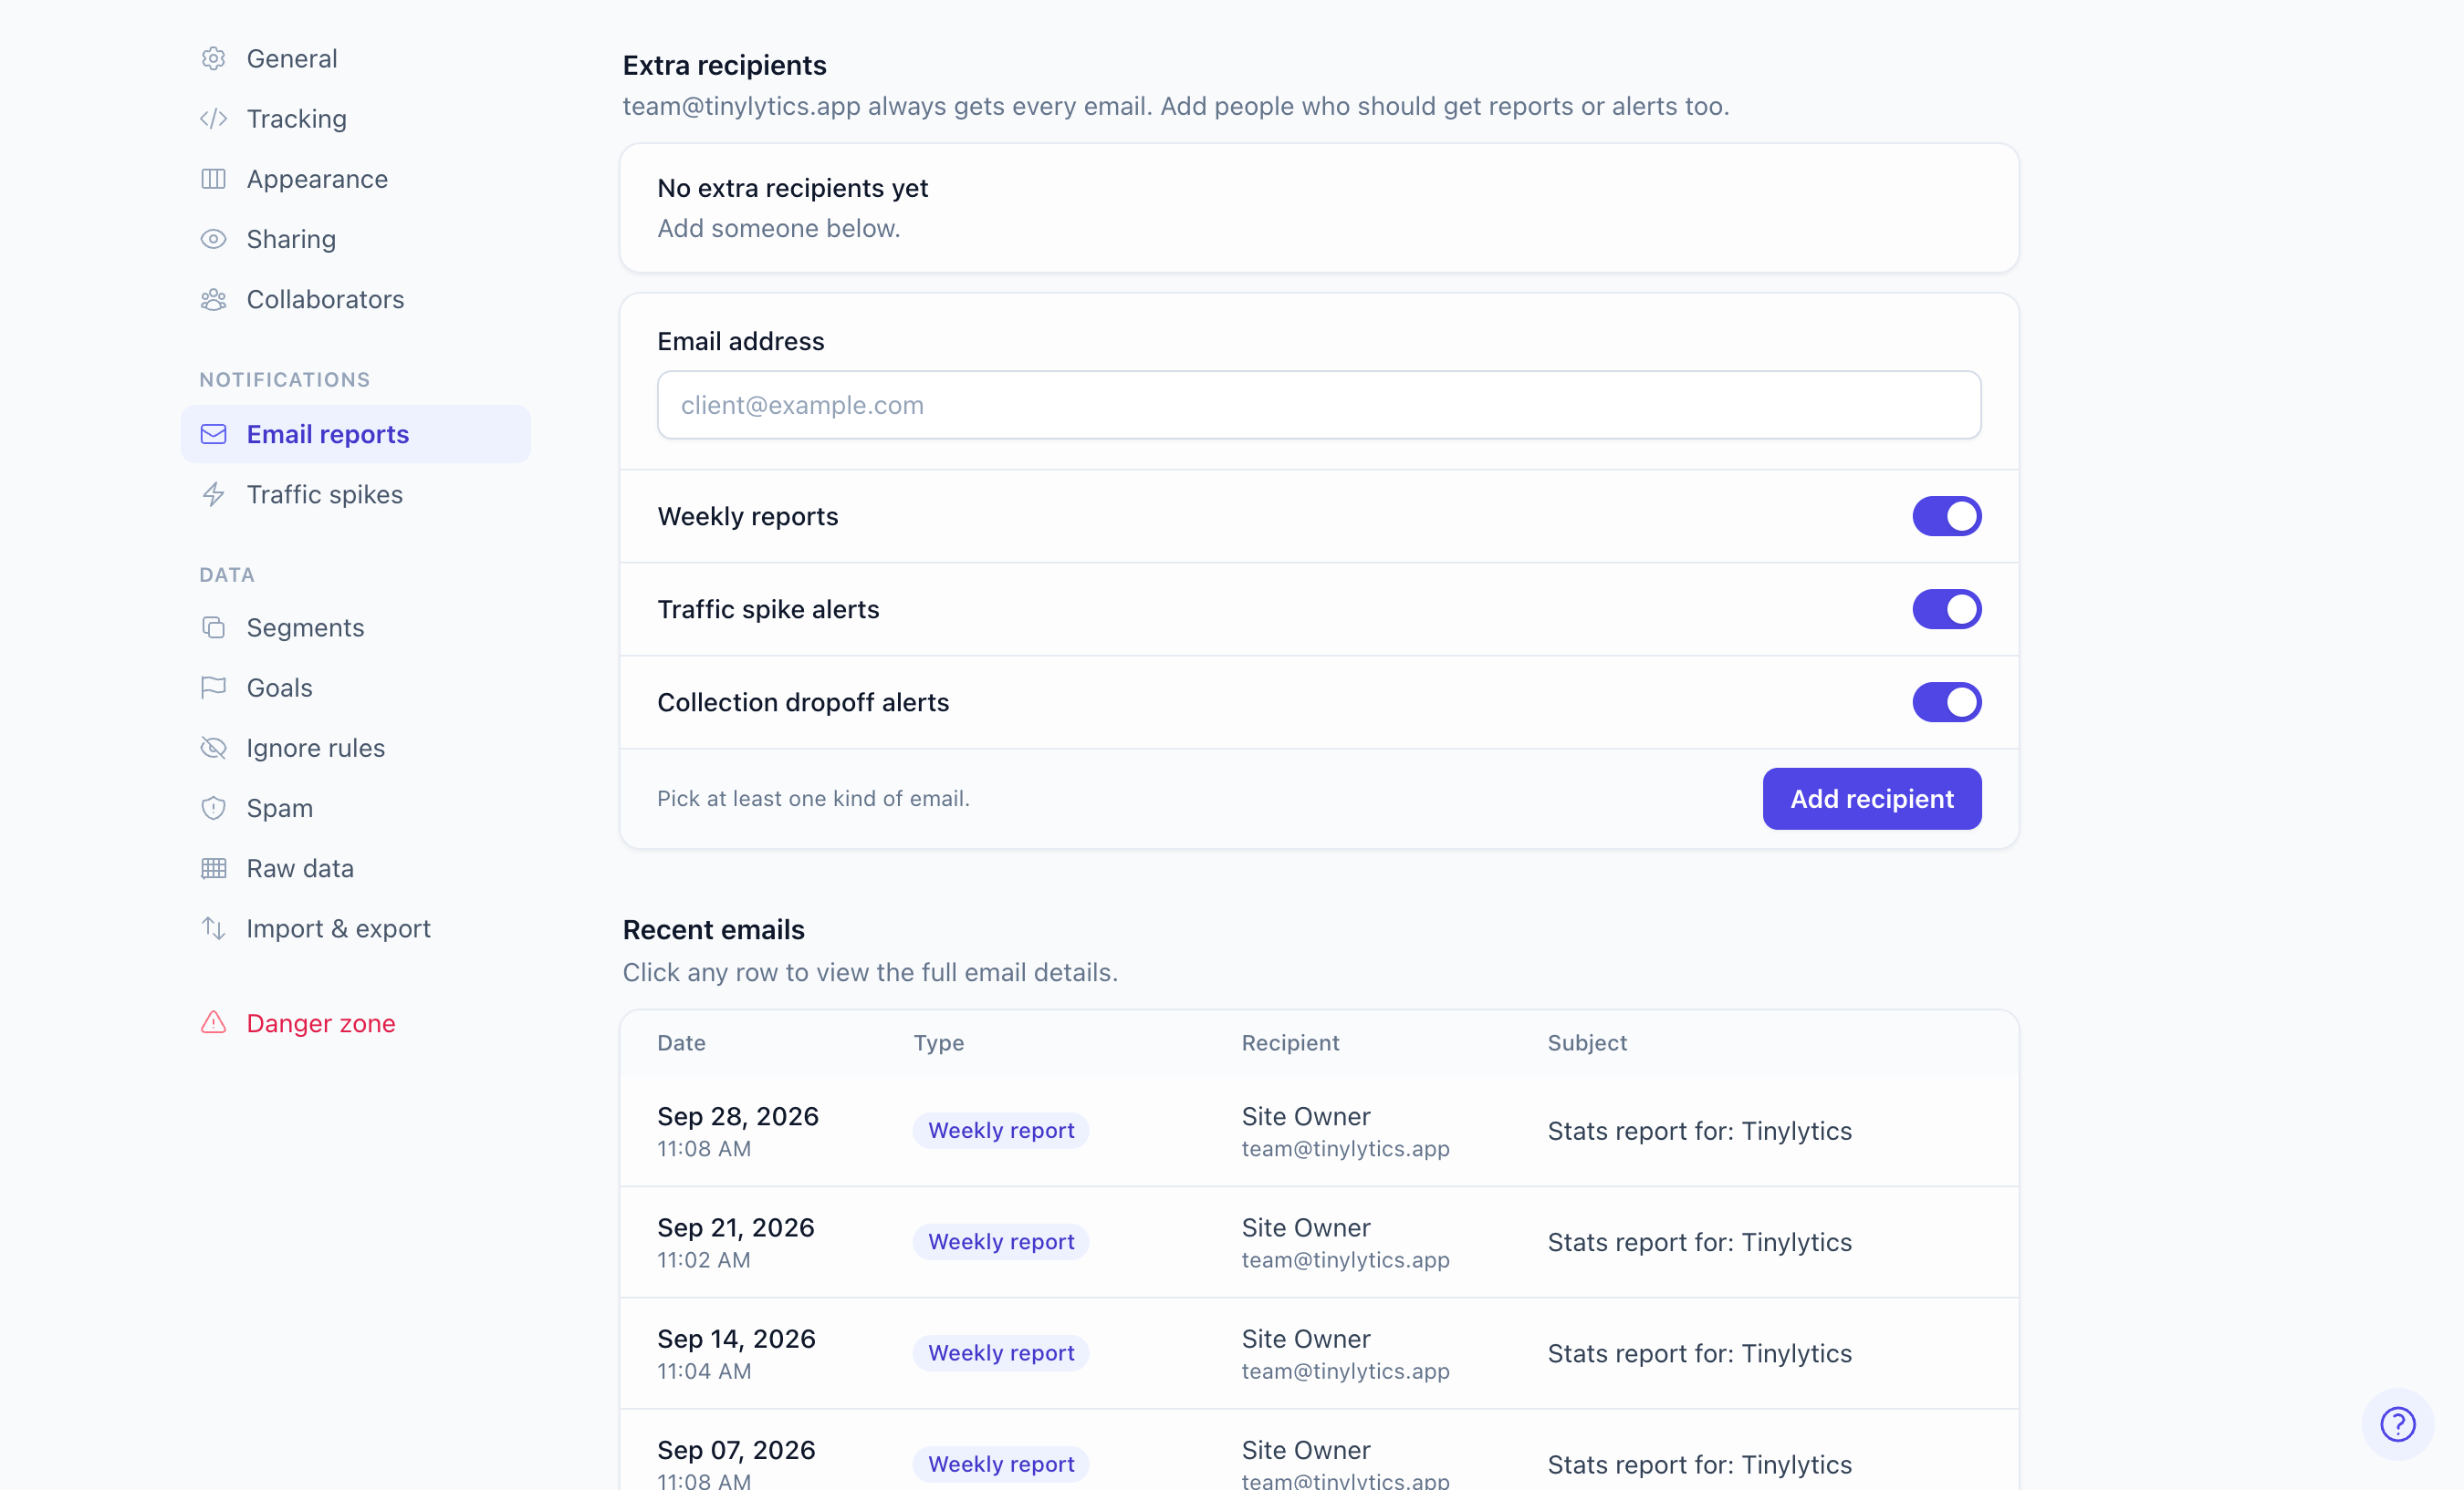Click the Traffic spikes lightning icon
2464x1490 pixels.
(213, 493)
